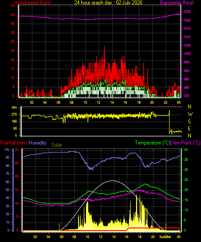Click the 'Windspeed (kph)' axis label

[32, 2]
